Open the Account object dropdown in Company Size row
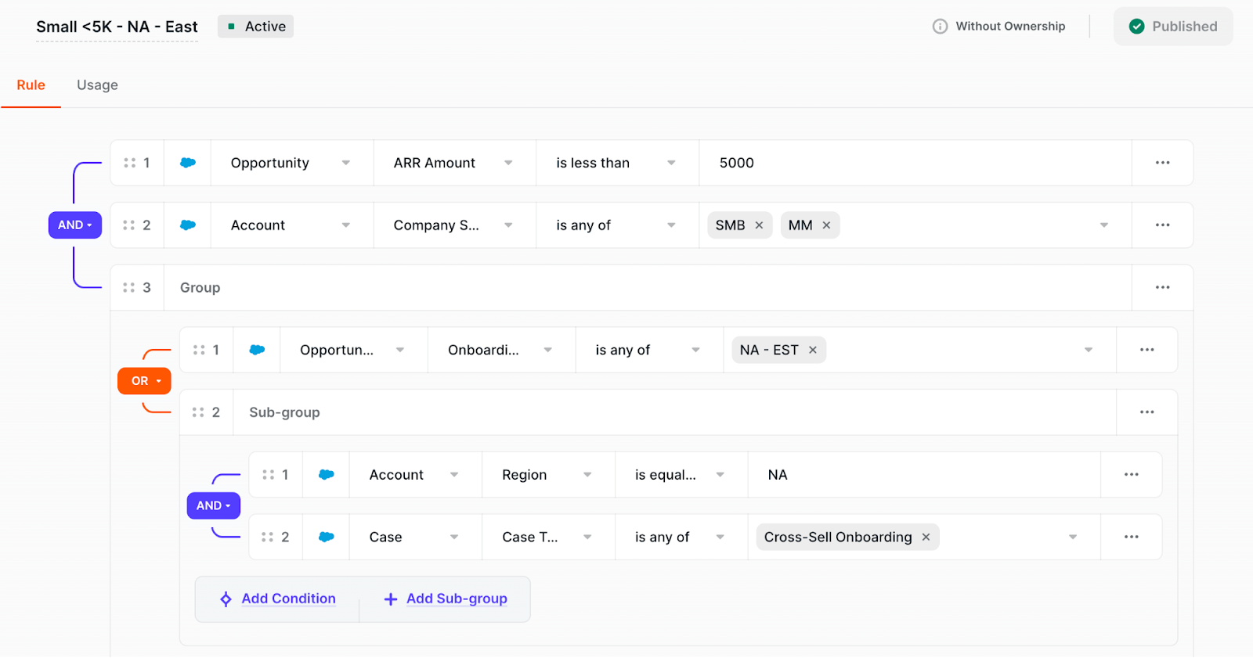The image size is (1253, 658). pos(292,225)
